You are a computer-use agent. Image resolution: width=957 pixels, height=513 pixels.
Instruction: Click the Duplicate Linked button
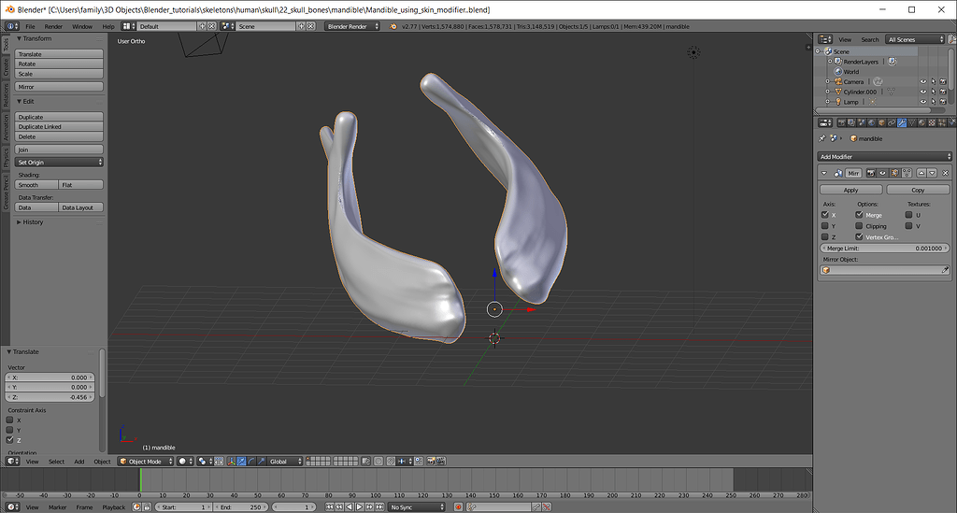pos(59,127)
